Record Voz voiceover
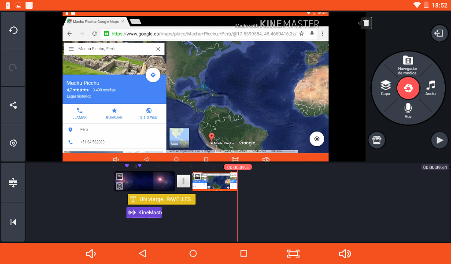The height and width of the screenshot is (264, 451). tap(408, 110)
